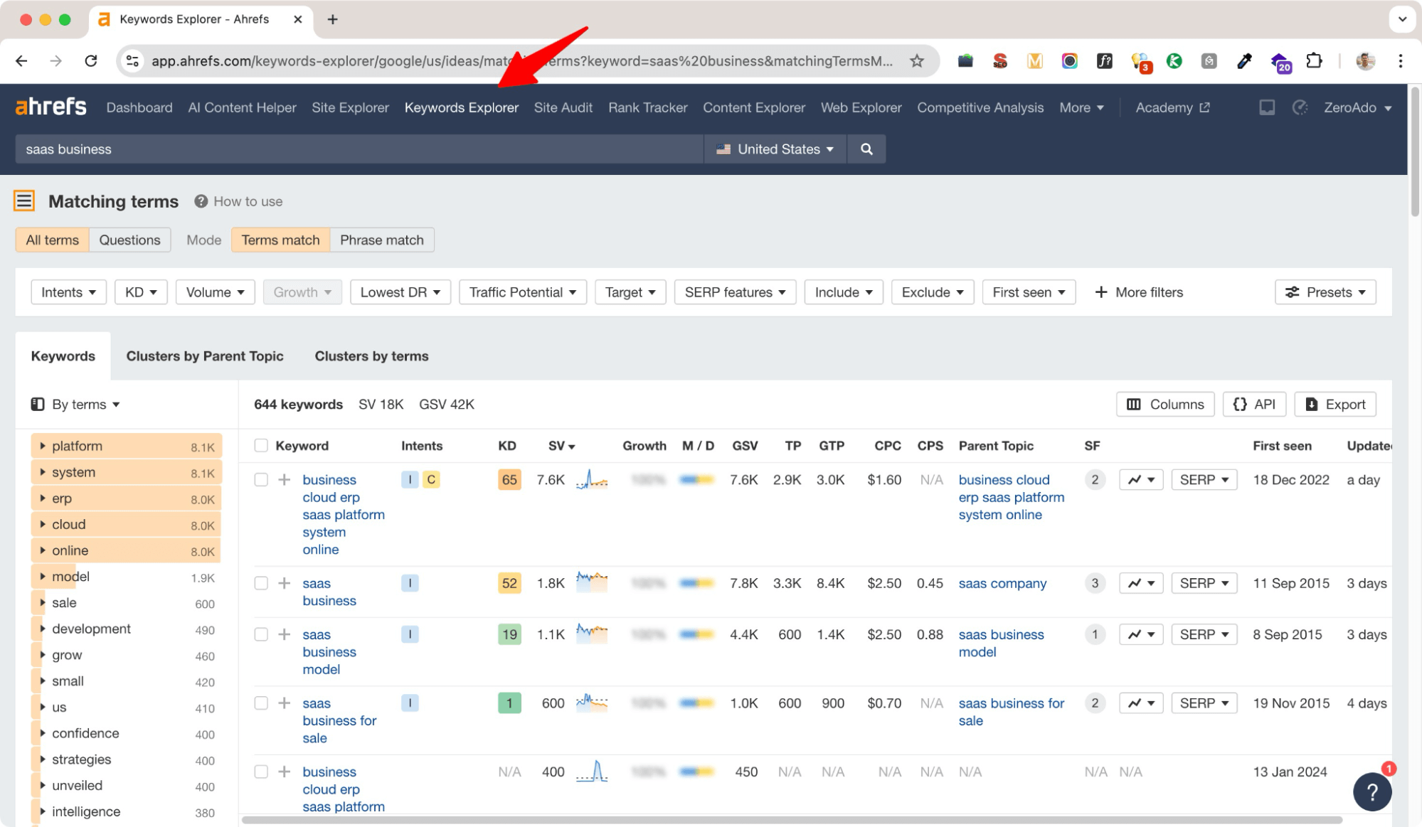Click the More filters button
Viewport: 1422px width, 827px height.
coord(1138,292)
